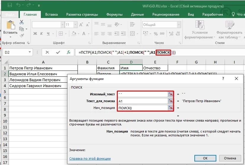Click the formula bar text field
Viewport: 245px width, 165px height.
pyautogui.click(x=160, y=52)
